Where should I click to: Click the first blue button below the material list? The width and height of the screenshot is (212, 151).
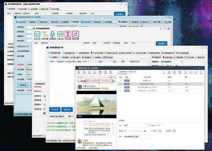pyautogui.click(x=55, y=110)
